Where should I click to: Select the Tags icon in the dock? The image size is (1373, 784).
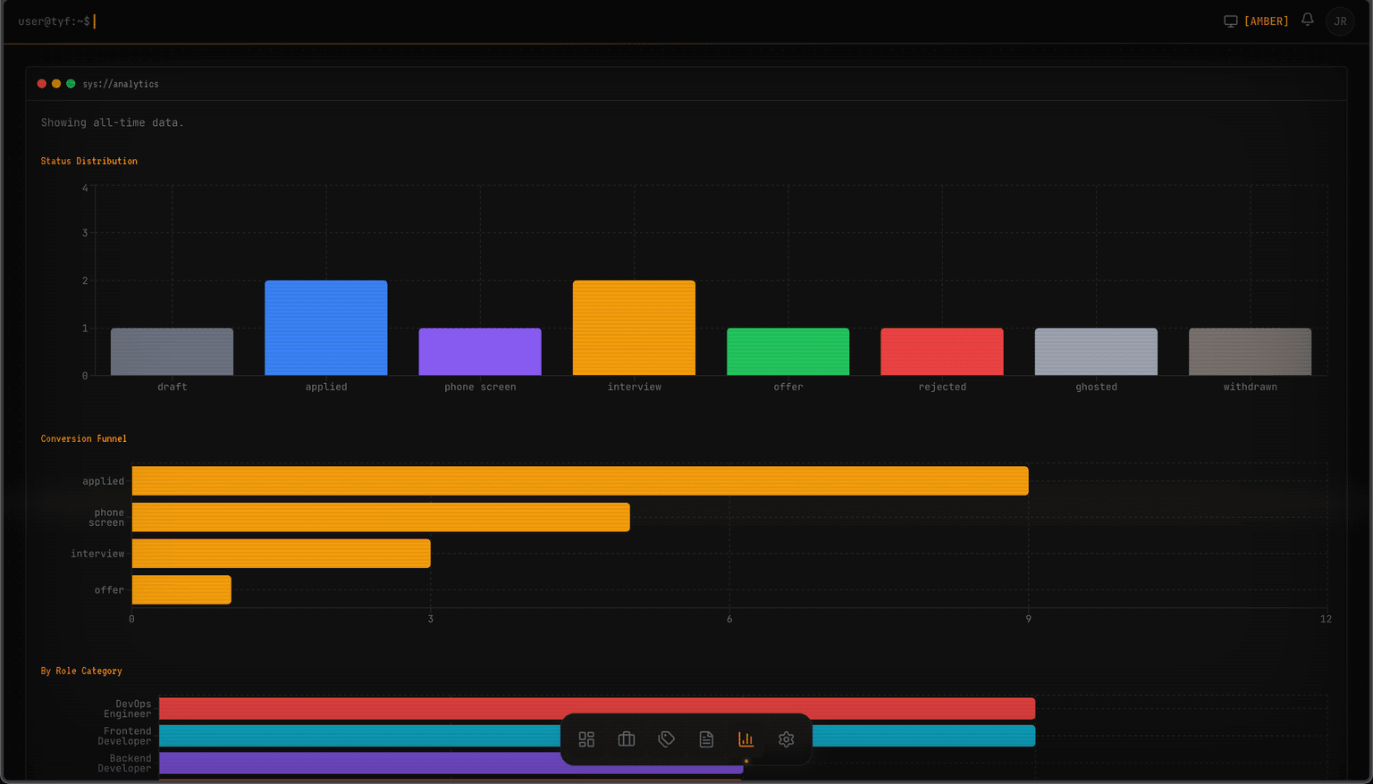pyautogui.click(x=666, y=739)
